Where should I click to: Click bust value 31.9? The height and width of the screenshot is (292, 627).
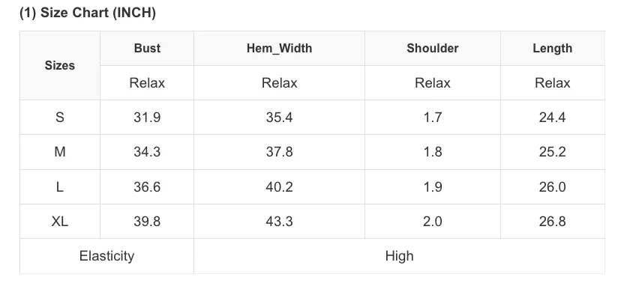pyautogui.click(x=147, y=118)
